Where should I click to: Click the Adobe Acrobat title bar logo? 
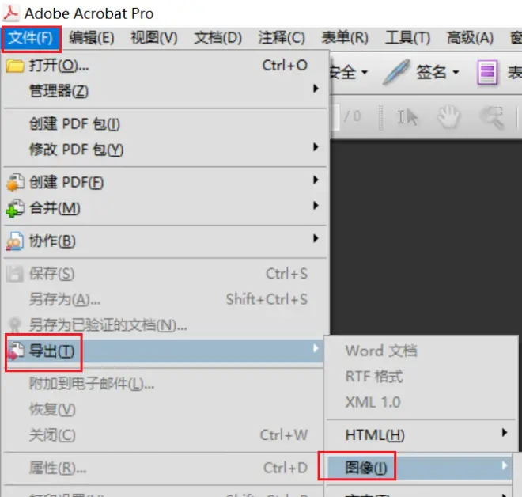(10, 13)
